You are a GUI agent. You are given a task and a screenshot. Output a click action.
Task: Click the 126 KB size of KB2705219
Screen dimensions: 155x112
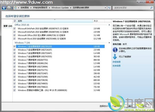click(96, 46)
